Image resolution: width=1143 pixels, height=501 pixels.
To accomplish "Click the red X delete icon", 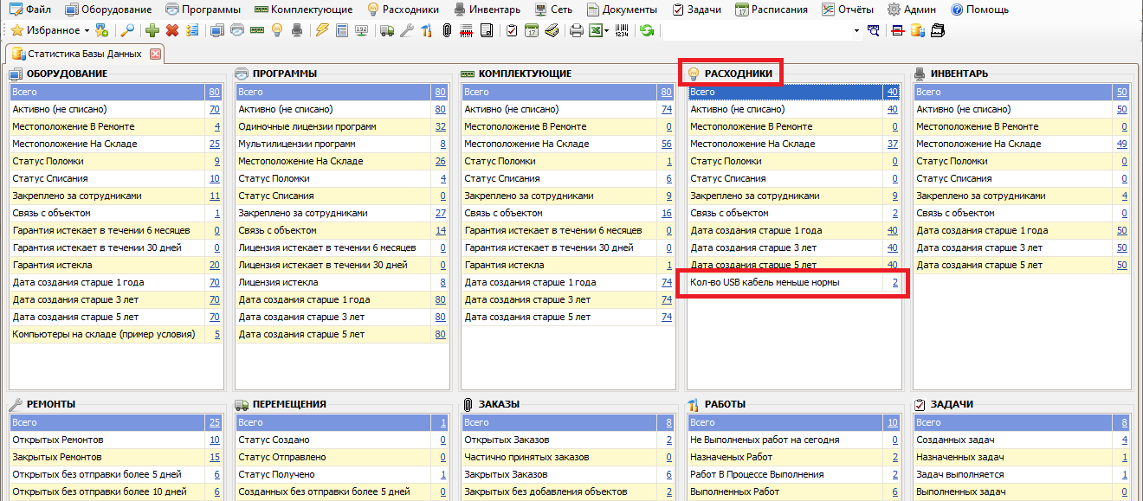I will 172,30.
